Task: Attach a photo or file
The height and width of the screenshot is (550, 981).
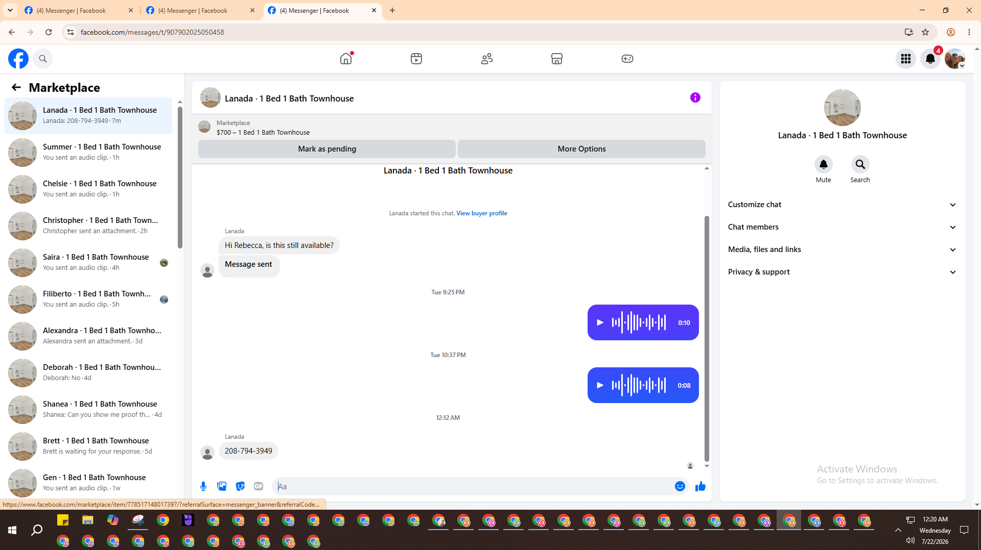Action: pyautogui.click(x=222, y=486)
